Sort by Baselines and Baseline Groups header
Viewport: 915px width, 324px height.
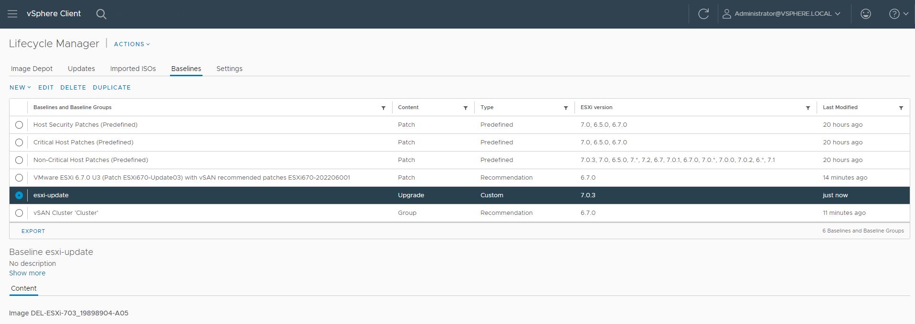tap(73, 108)
